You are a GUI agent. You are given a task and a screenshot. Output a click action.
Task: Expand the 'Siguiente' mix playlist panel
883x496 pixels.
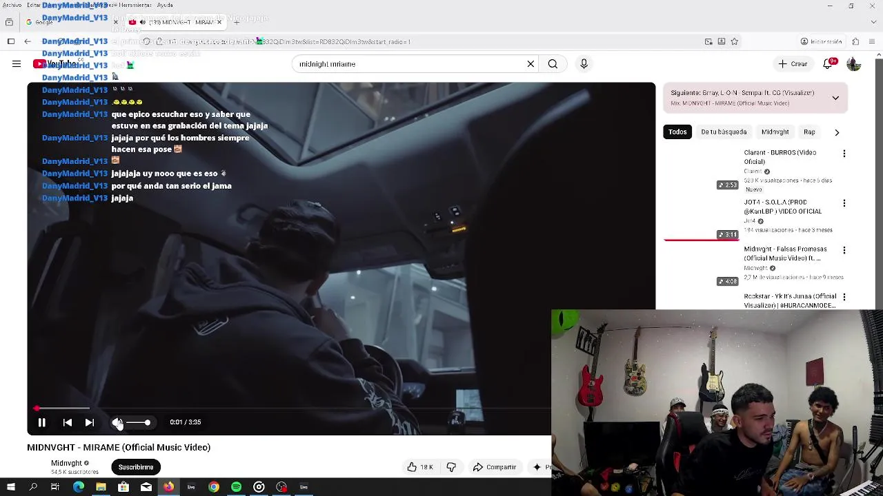[x=835, y=98]
